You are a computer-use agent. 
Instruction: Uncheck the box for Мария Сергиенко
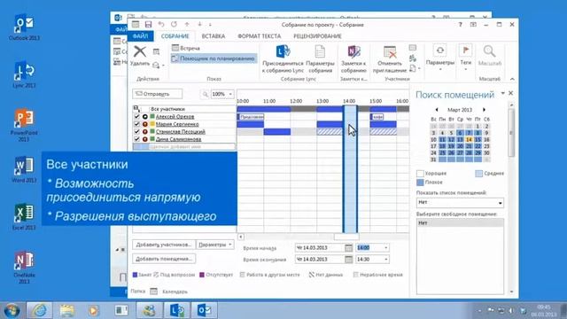136,124
